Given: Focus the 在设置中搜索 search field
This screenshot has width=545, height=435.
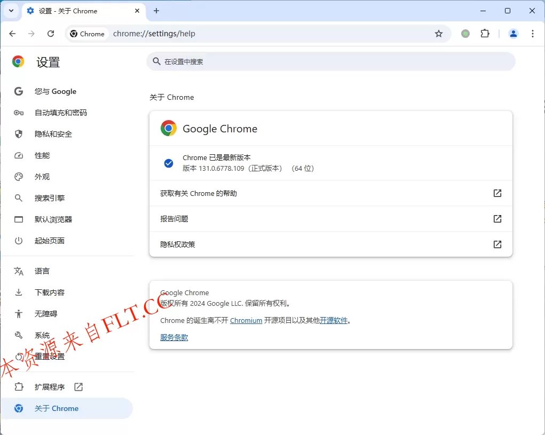Looking at the screenshot, I should coord(331,61).
